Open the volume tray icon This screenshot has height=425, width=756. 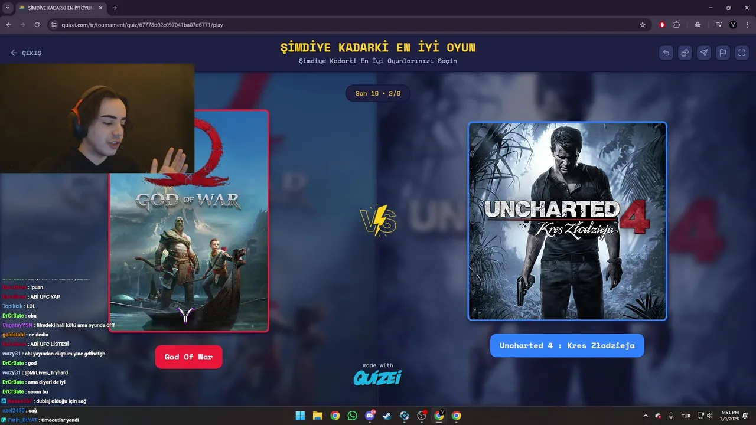[x=709, y=416]
